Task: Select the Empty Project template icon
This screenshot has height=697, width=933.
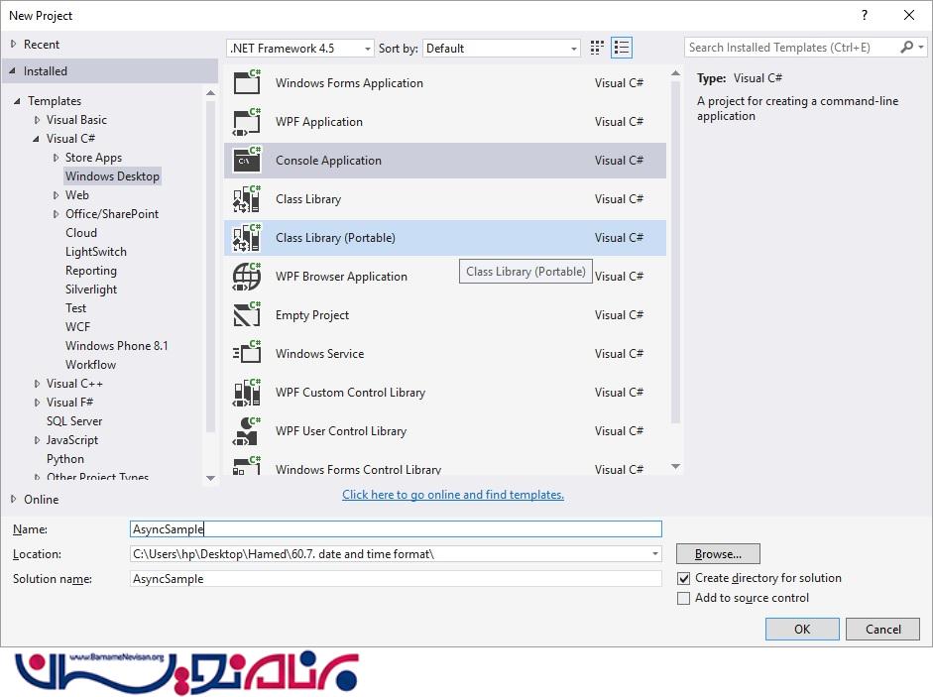Action: click(x=246, y=314)
